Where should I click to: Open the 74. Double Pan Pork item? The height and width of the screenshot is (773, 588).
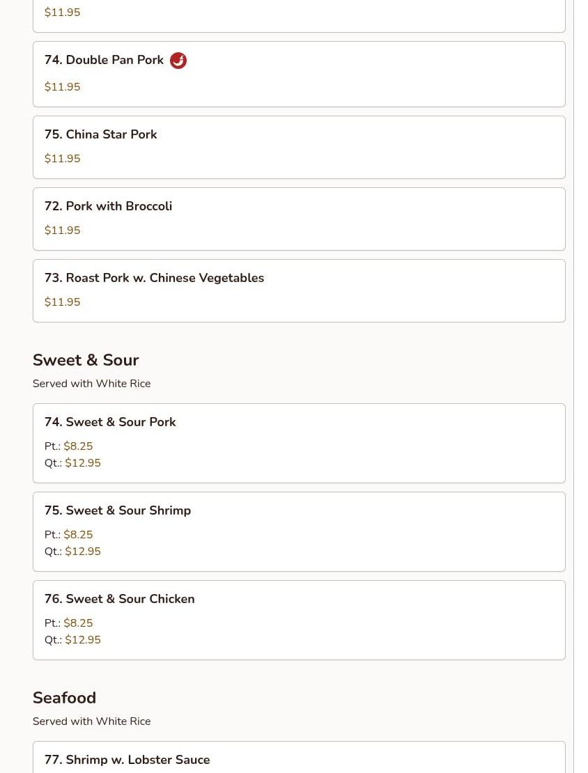click(x=104, y=61)
